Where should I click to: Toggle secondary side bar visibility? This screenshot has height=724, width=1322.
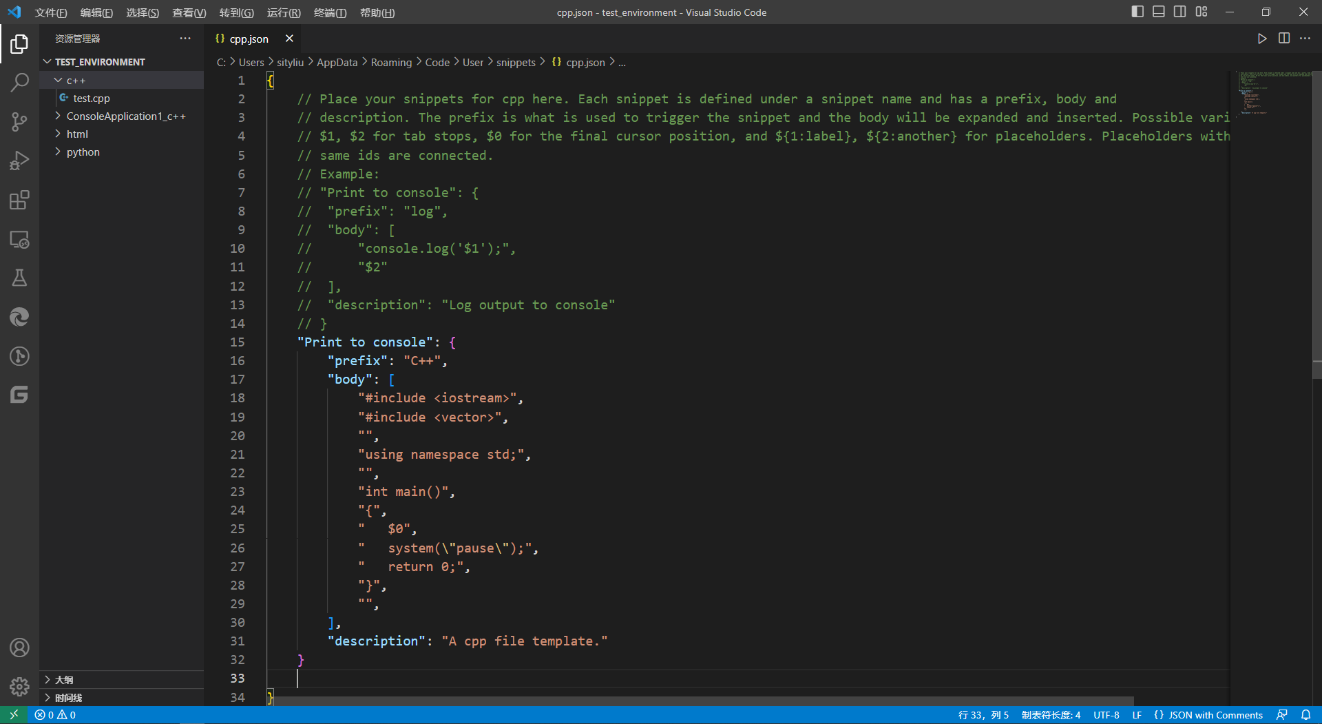tap(1180, 12)
